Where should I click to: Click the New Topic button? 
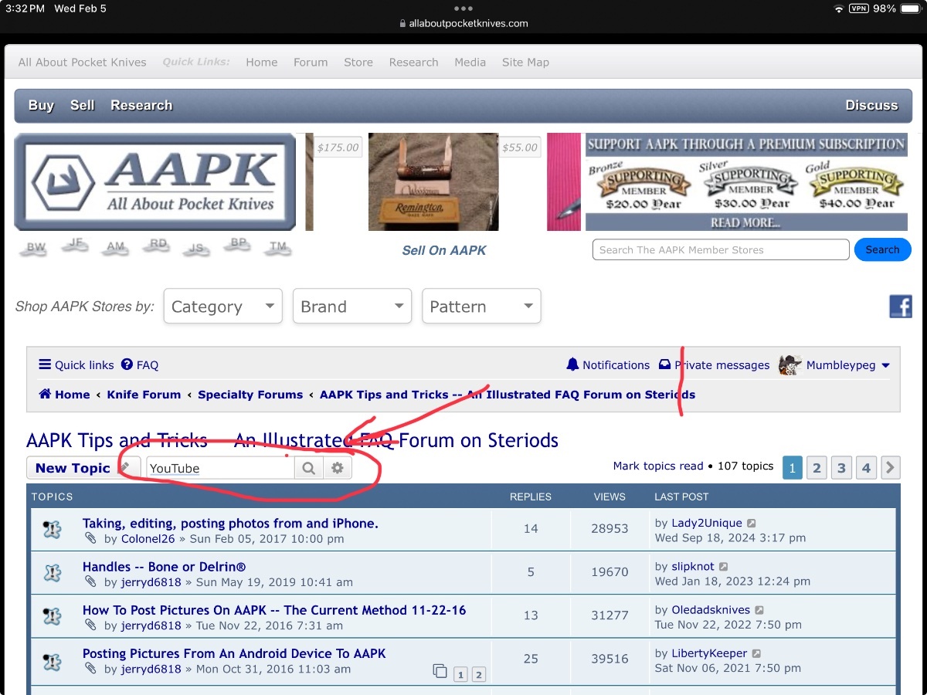coord(83,468)
